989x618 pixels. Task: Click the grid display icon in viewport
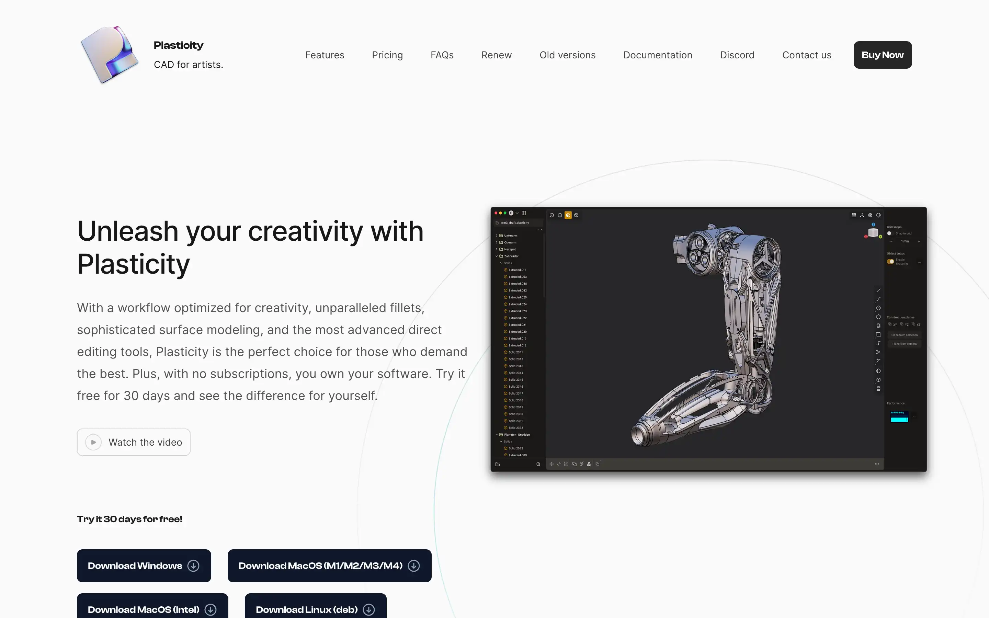click(x=854, y=215)
